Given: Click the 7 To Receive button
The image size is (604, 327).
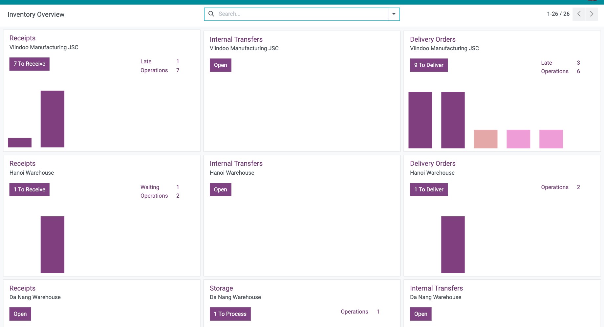Looking at the screenshot, I should [30, 64].
